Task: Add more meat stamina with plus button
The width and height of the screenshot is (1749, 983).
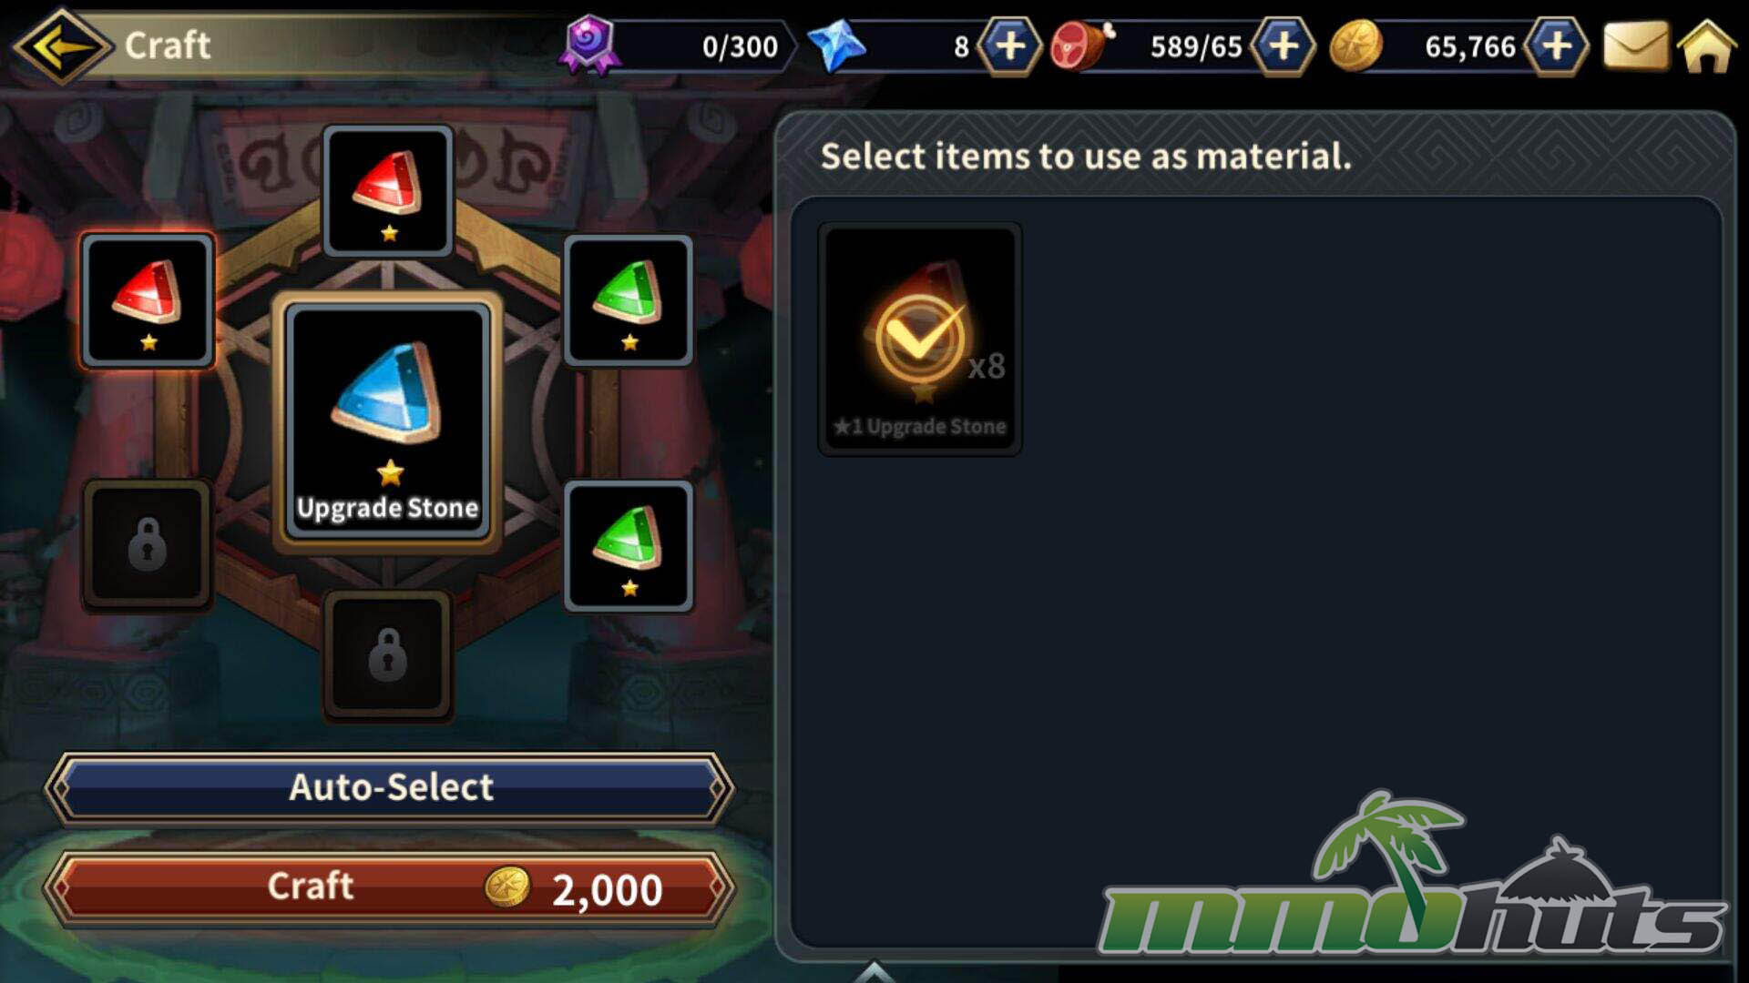Action: (x=1283, y=46)
